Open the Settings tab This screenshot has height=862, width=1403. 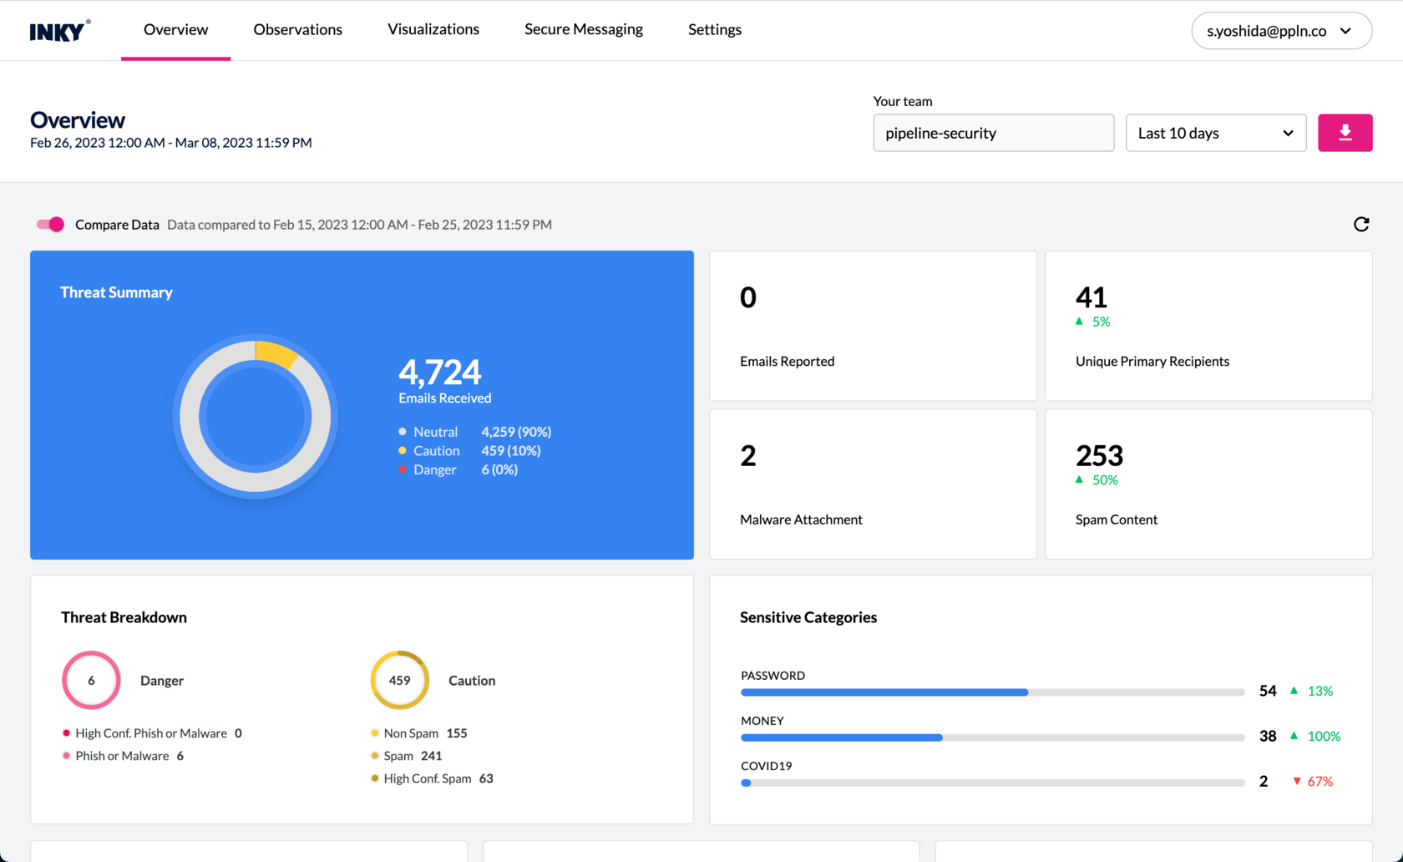714,30
